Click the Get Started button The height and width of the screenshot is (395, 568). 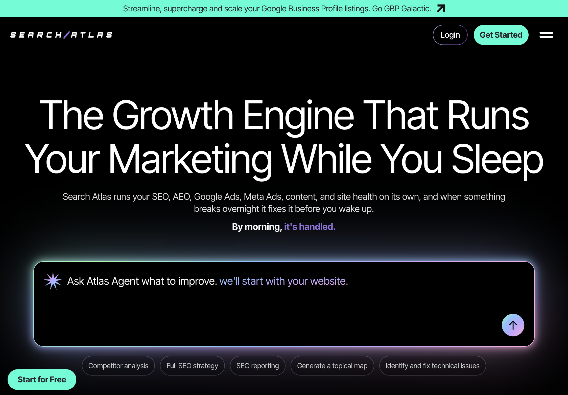coord(501,35)
